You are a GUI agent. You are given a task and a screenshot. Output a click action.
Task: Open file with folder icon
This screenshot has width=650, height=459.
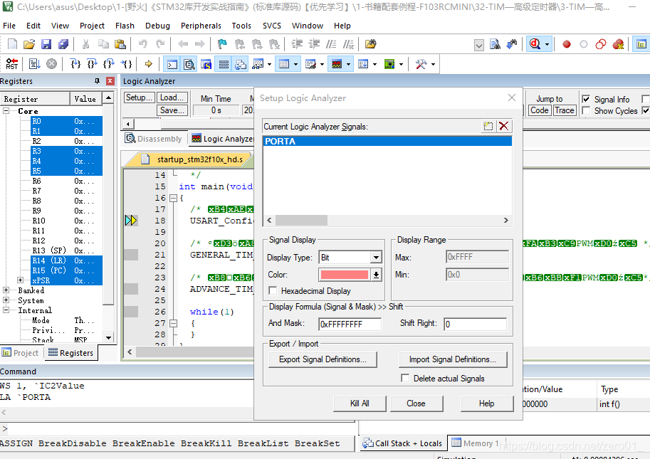[x=29, y=44]
